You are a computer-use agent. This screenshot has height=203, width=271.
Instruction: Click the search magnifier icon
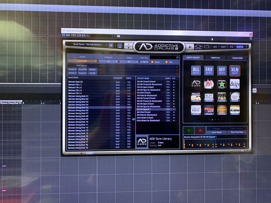[177, 57]
